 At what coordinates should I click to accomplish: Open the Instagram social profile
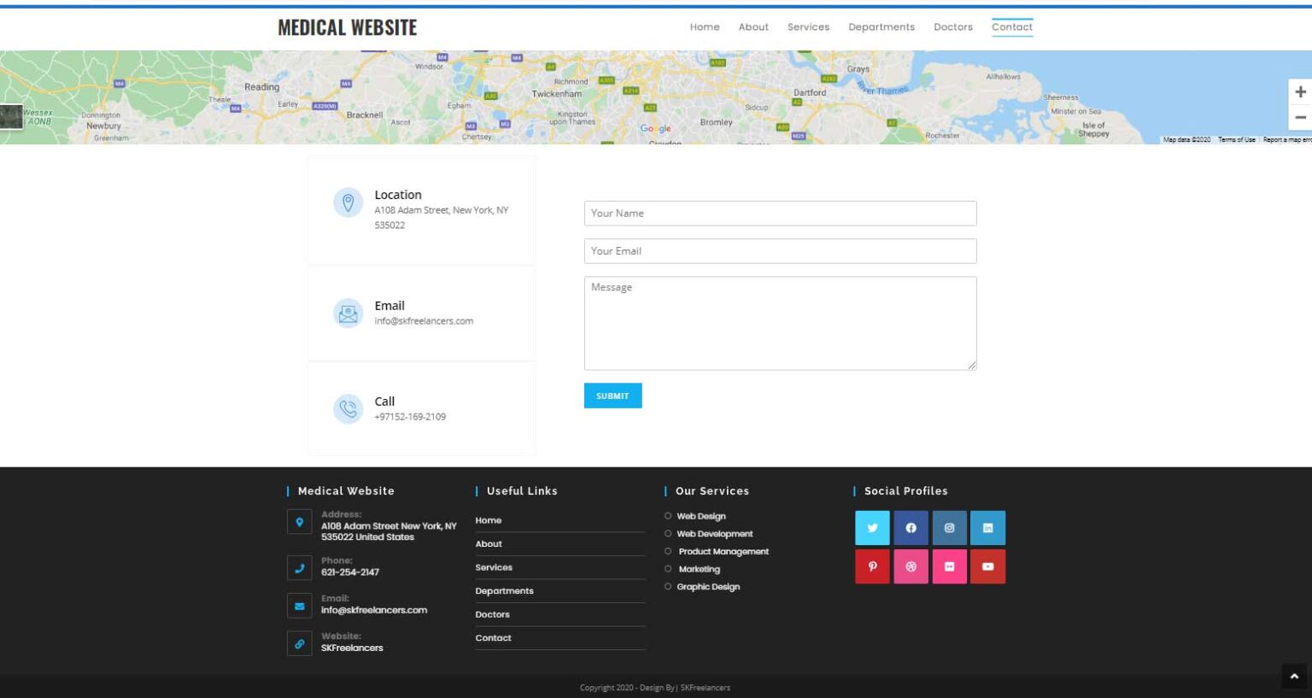pos(949,528)
